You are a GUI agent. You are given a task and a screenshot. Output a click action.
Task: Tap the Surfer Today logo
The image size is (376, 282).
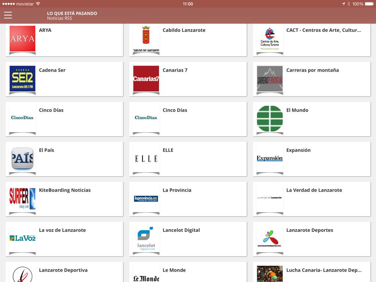[22, 199]
